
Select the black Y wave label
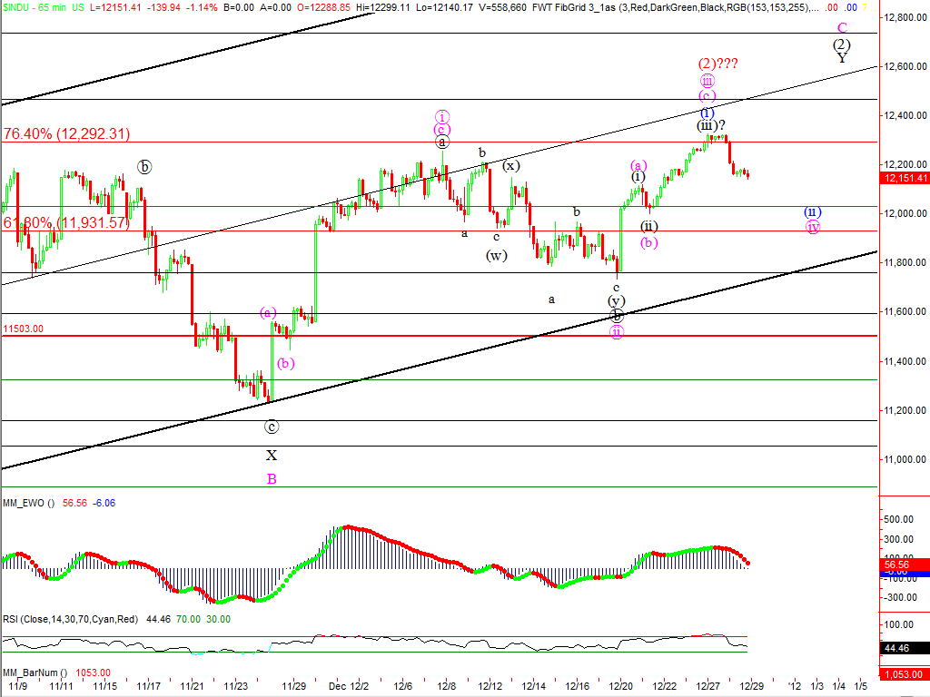pos(842,57)
